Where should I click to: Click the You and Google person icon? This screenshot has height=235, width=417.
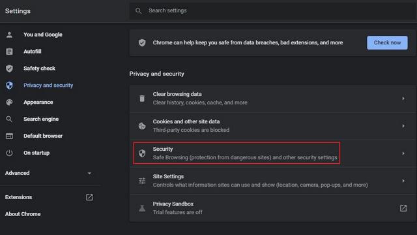pos(9,35)
